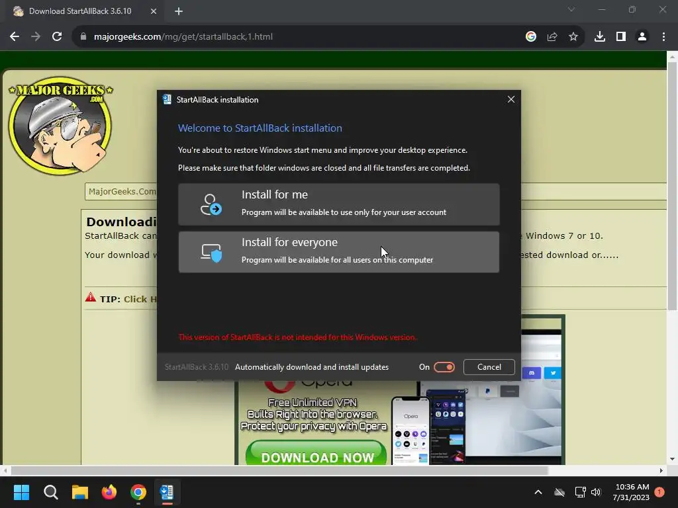This screenshot has height=508, width=678.
Task: Open a new Chrome tab
Action: pos(179,11)
